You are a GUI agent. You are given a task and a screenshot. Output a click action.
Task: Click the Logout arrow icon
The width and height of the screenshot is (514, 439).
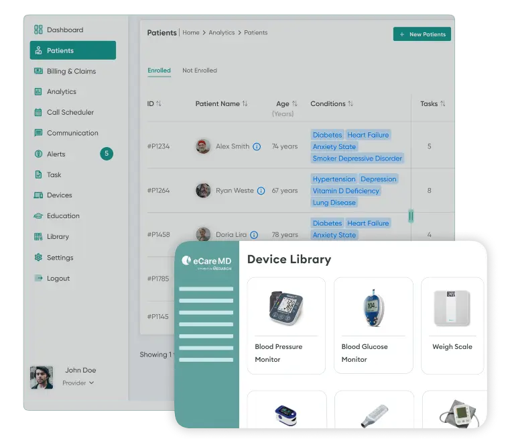pyautogui.click(x=38, y=278)
